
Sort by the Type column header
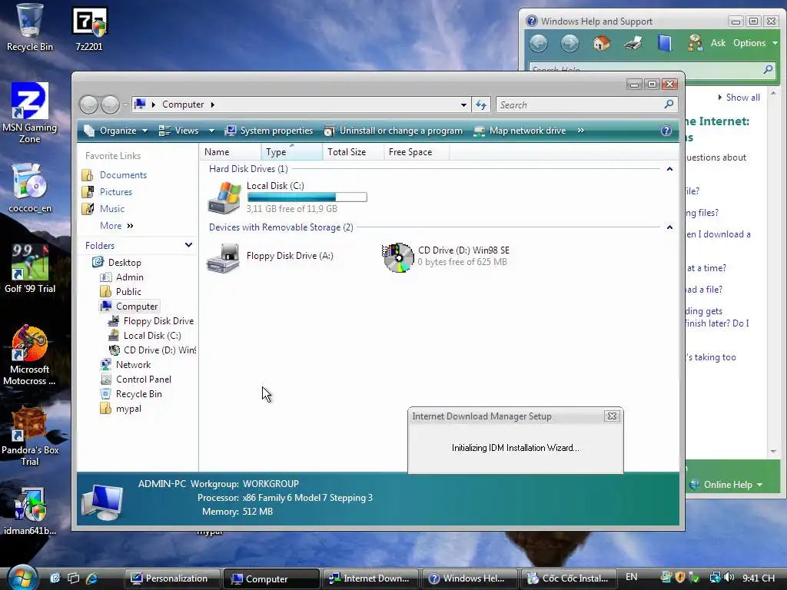point(291,152)
